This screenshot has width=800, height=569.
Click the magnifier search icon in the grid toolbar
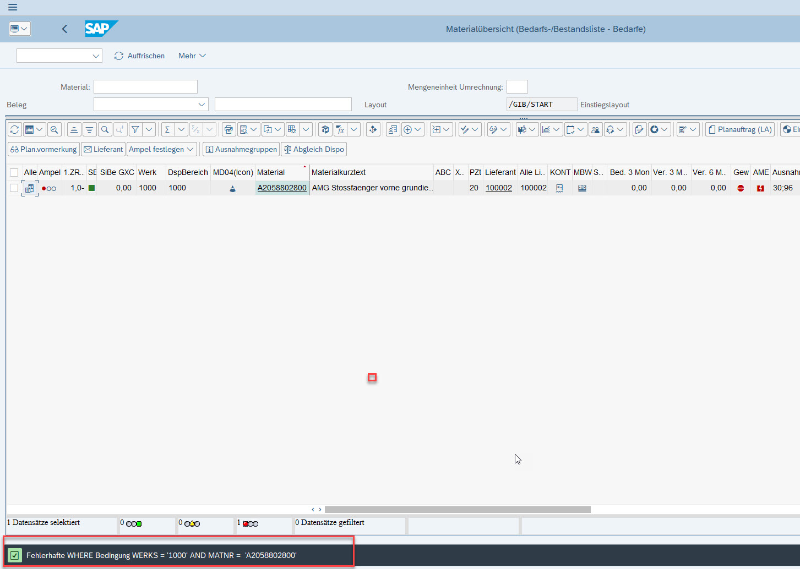105,130
